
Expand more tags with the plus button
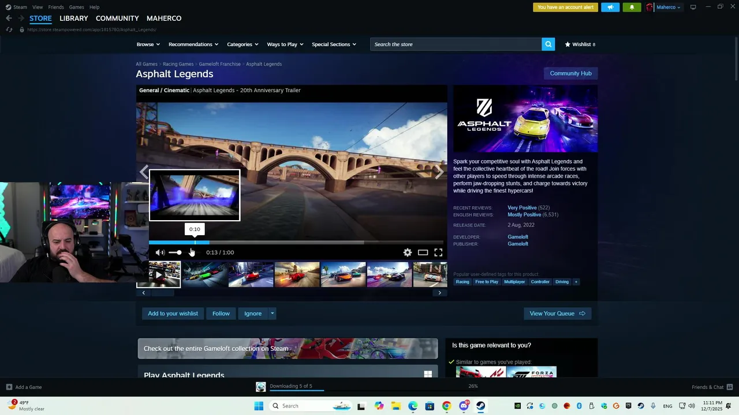click(x=576, y=282)
